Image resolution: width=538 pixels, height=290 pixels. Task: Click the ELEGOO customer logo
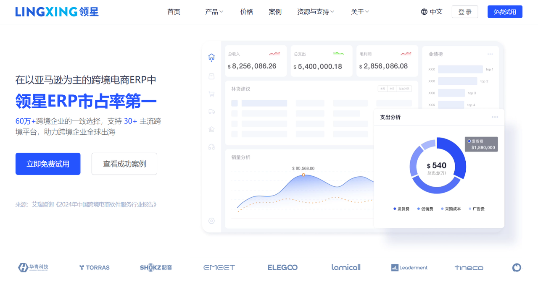coord(282,267)
